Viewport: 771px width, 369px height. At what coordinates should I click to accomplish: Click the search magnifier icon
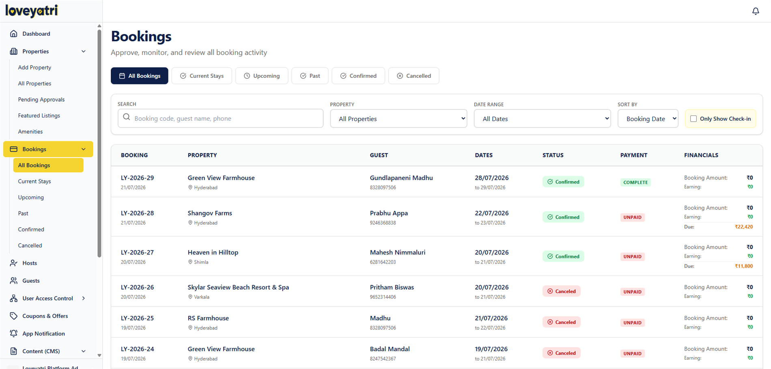click(127, 117)
